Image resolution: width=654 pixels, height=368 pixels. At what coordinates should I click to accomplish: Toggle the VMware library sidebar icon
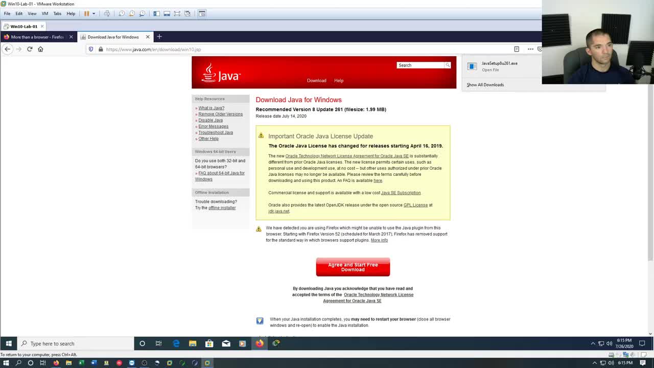coord(156,13)
